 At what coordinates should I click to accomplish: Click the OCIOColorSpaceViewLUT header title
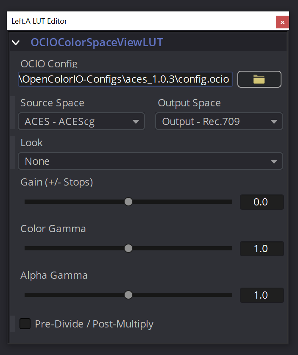point(97,43)
